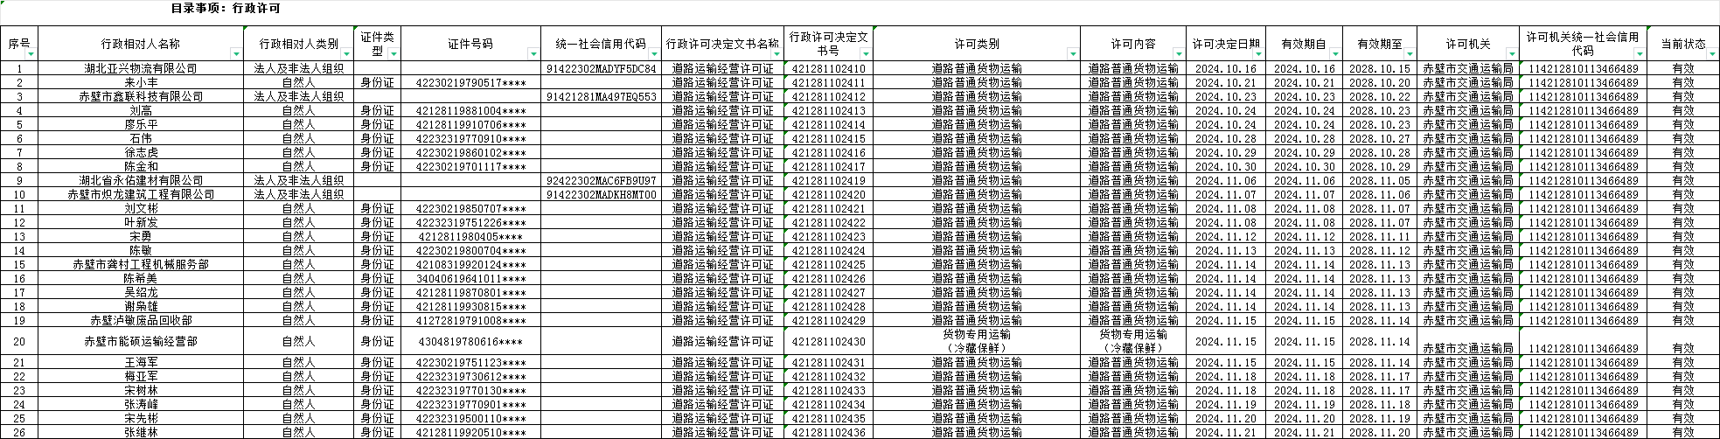Open the 有效期至 filter dropdown
This screenshot has width=1720, height=439.
coord(1410,54)
